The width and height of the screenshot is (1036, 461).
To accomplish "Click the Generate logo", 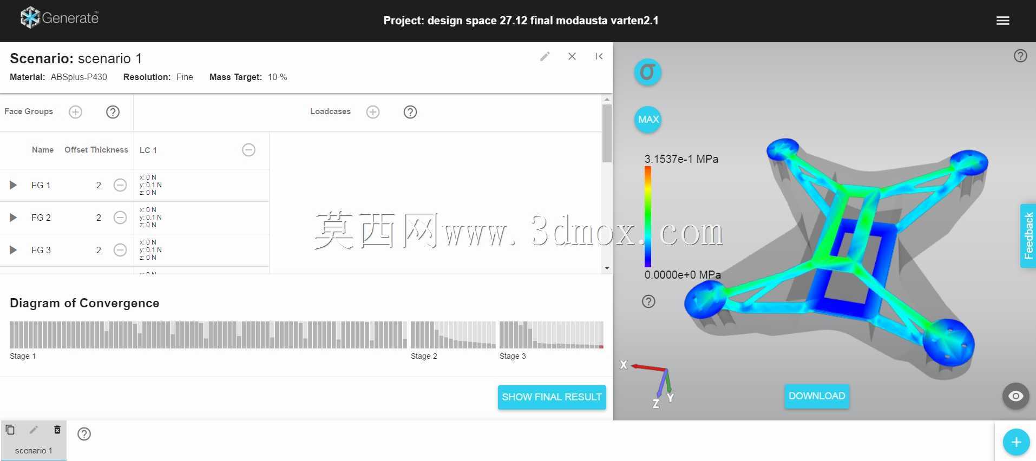I will click(x=60, y=18).
